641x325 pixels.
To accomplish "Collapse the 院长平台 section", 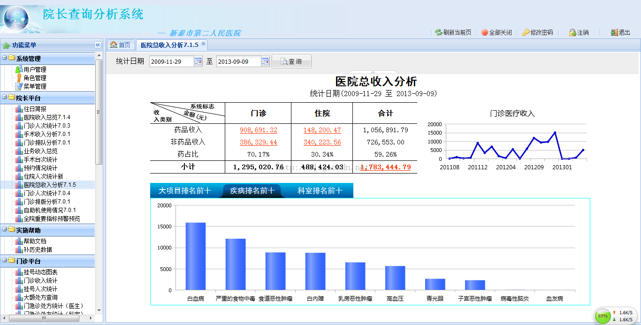I will (4, 98).
